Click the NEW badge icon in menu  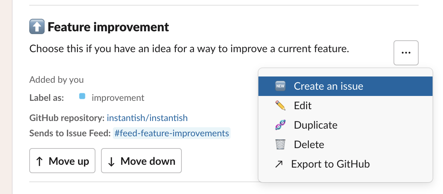pos(280,86)
